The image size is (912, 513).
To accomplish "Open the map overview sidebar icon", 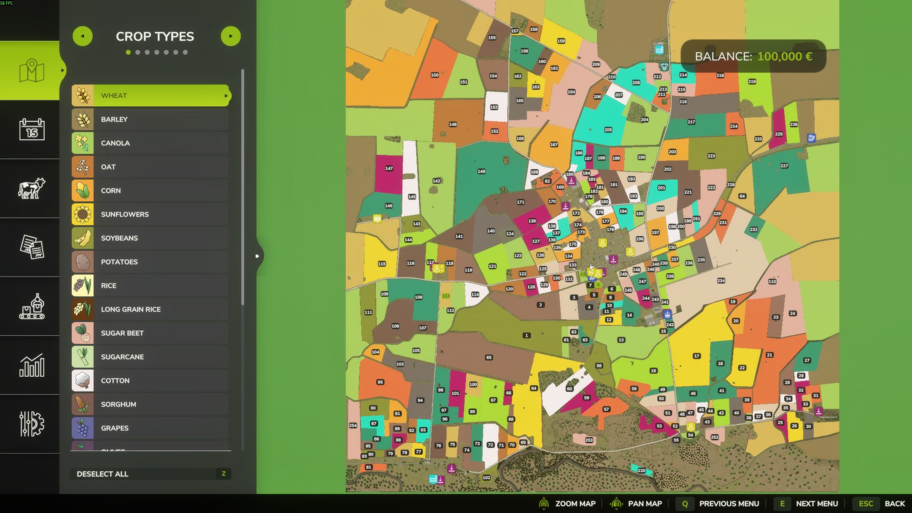I will 31,70.
